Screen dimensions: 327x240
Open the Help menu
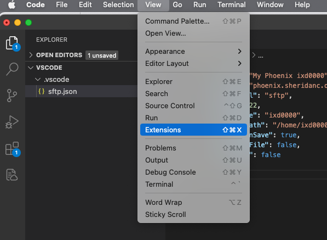point(302,4)
